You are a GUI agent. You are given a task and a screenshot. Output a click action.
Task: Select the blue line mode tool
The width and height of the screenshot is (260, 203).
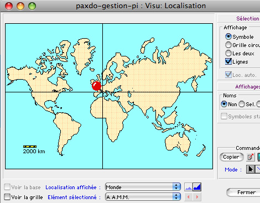click(x=258, y=169)
